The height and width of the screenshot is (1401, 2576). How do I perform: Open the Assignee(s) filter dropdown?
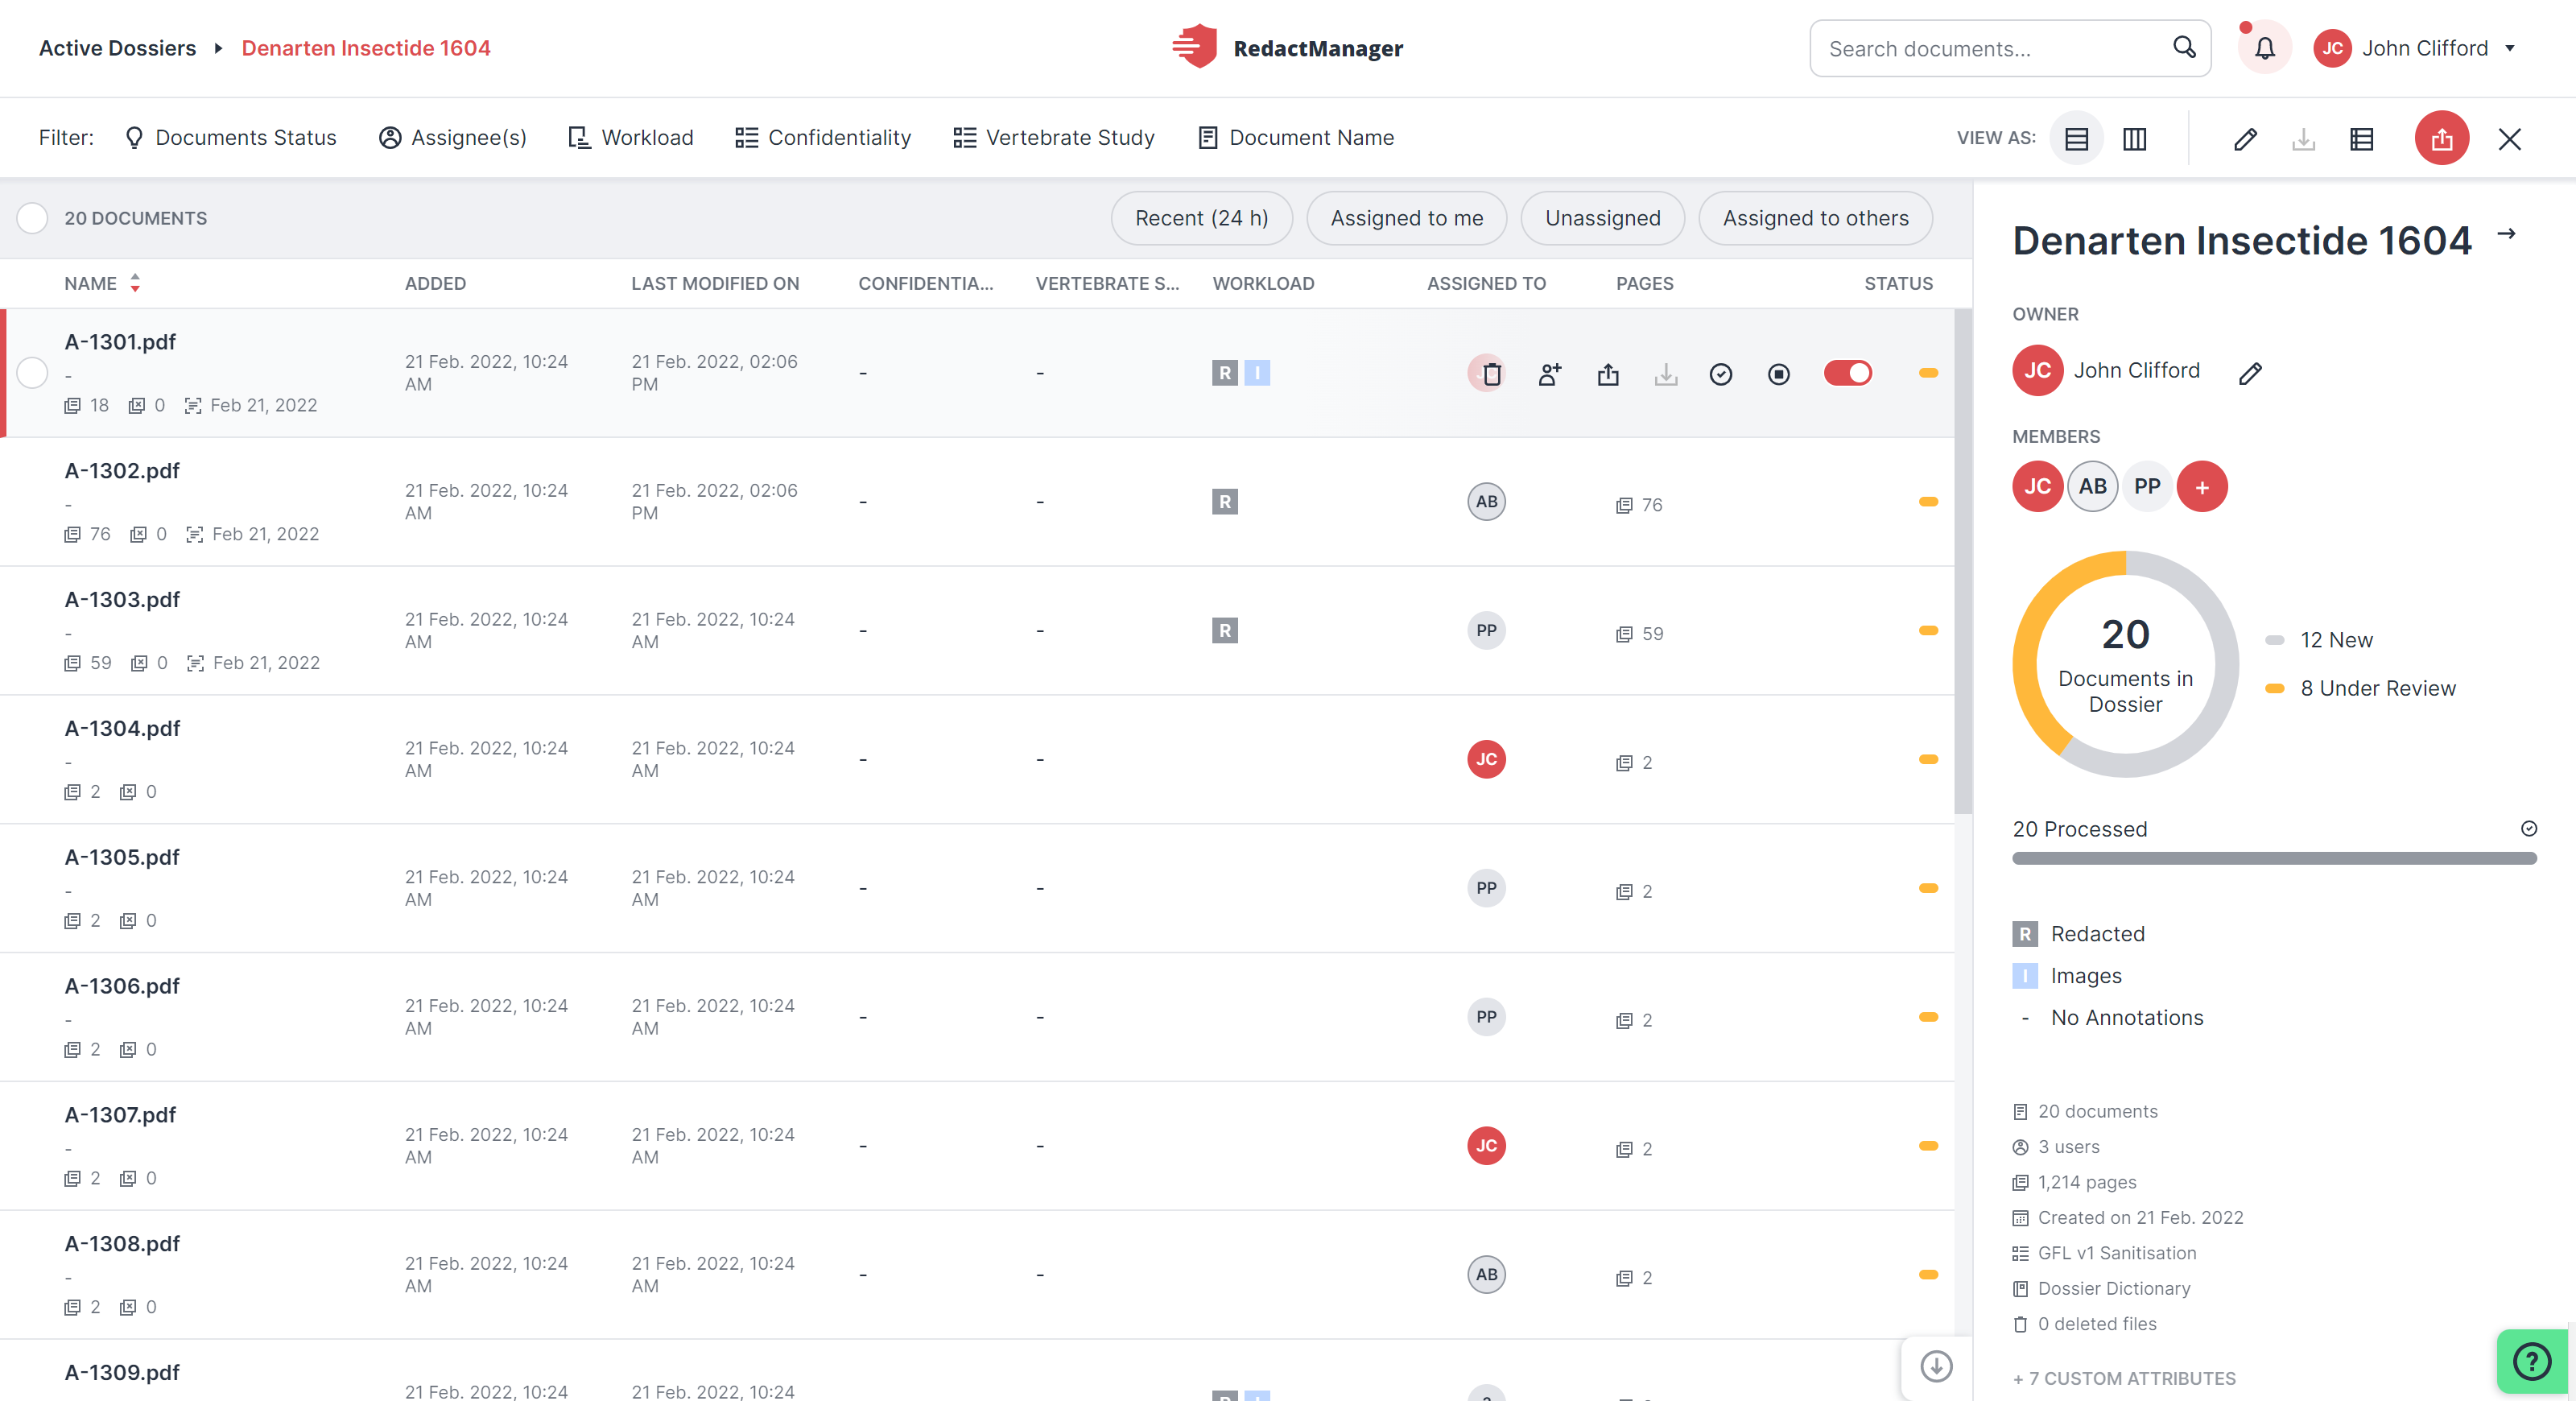452,138
